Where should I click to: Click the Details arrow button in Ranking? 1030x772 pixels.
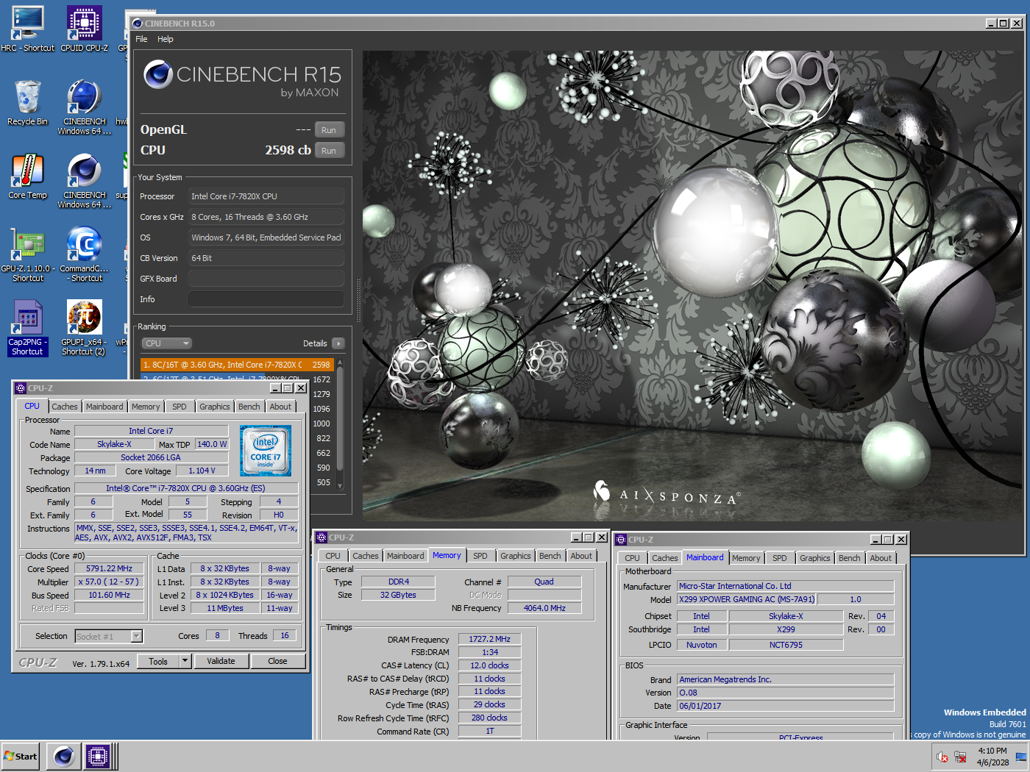(x=338, y=343)
